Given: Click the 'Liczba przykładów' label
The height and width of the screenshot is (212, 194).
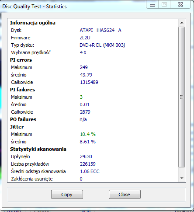Looking at the screenshot, I should point(30,164).
